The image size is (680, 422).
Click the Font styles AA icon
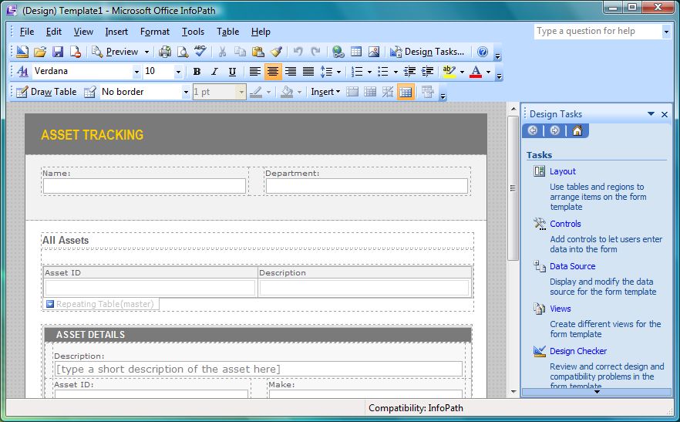(22, 71)
